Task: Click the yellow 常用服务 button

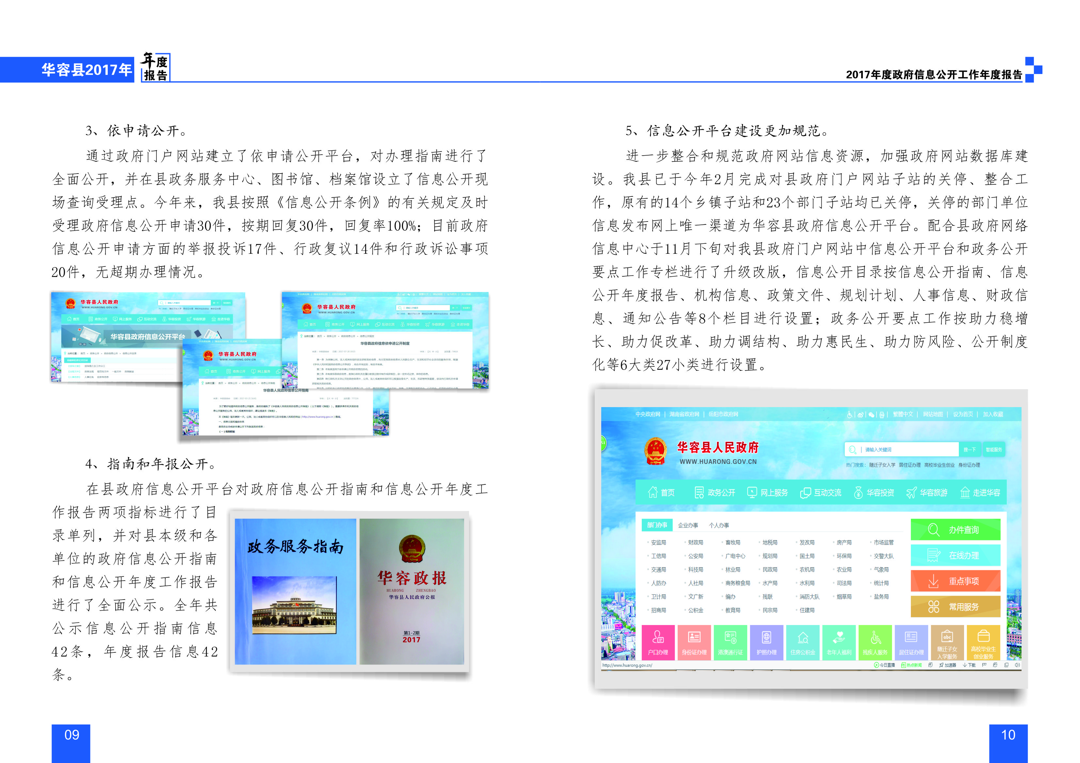Action: pos(955,606)
